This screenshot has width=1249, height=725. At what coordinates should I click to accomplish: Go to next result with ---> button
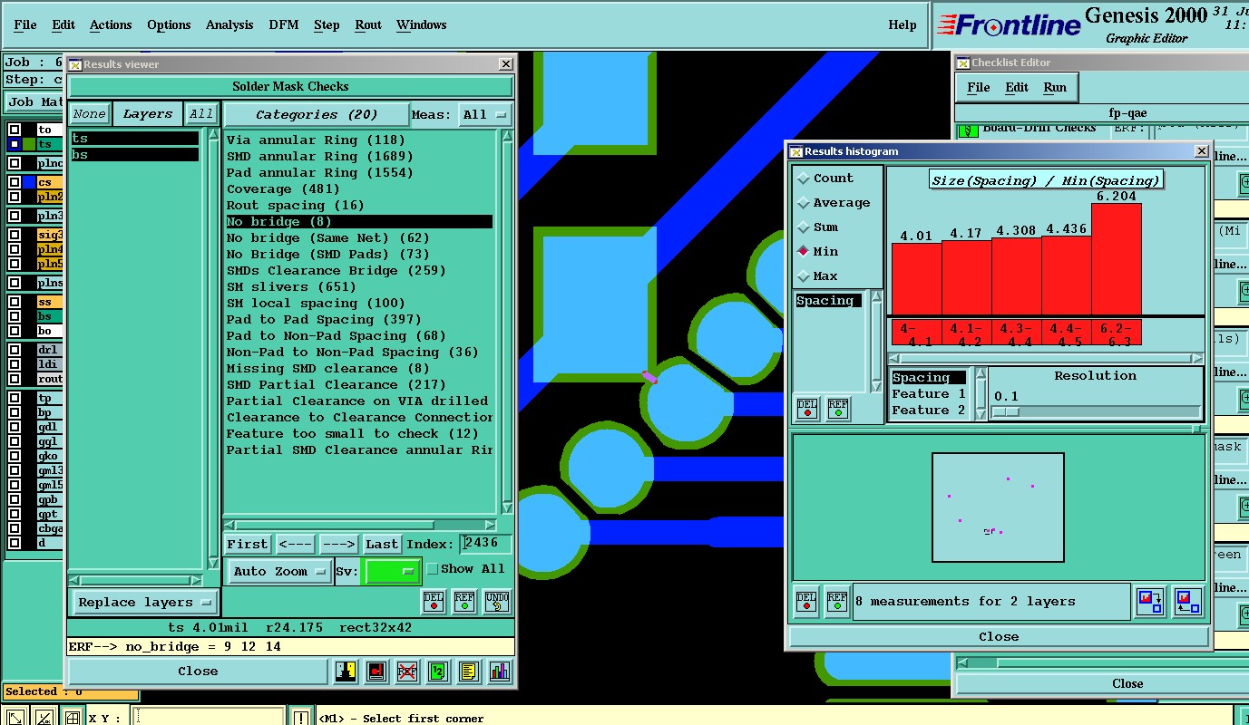click(338, 544)
